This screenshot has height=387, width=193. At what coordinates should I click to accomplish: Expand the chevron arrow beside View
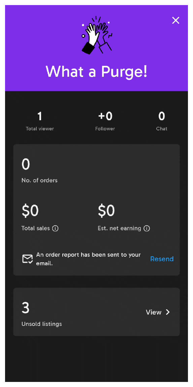tap(168, 312)
